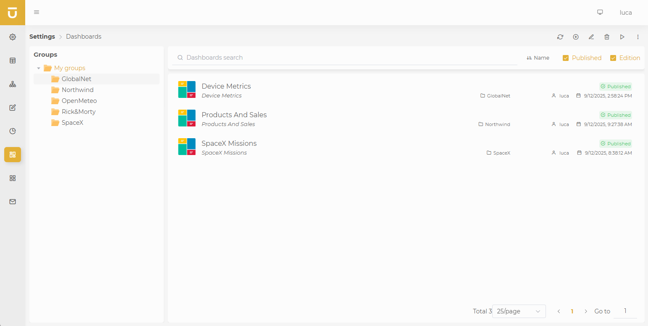Select the Northwind group folder
The width and height of the screenshot is (648, 326).
(77, 89)
